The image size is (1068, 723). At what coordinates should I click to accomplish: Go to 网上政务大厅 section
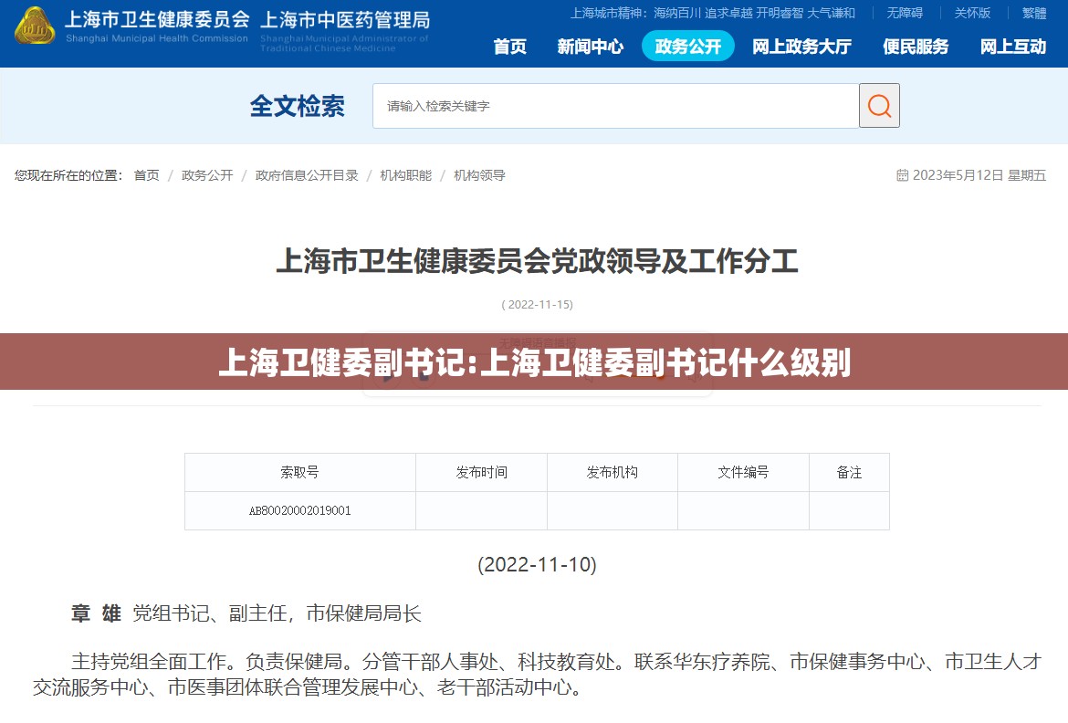click(801, 47)
